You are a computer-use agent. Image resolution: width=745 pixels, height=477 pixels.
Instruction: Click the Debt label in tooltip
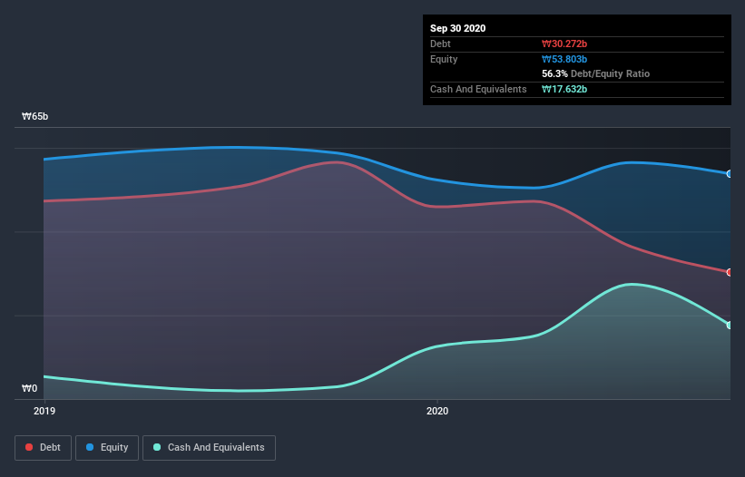[440, 44]
